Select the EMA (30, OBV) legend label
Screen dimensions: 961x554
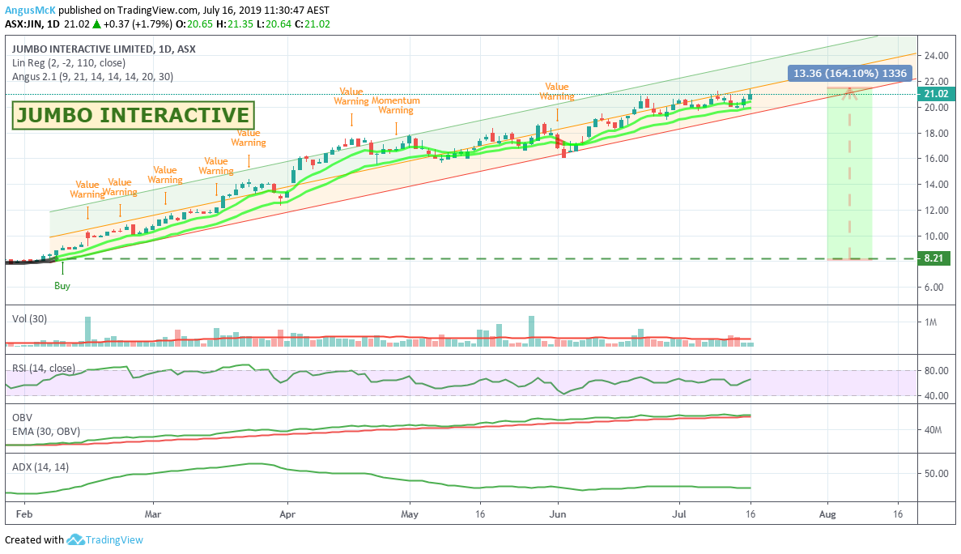(46, 432)
